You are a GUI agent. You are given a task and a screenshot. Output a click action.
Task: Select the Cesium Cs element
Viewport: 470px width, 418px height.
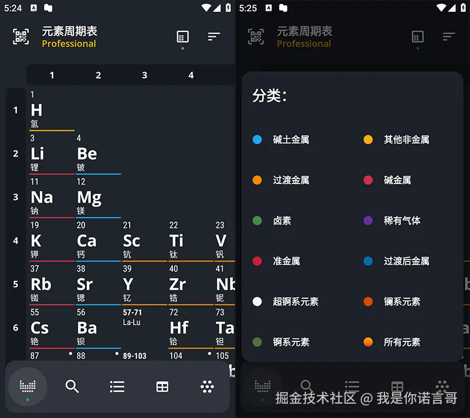click(x=52, y=328)
